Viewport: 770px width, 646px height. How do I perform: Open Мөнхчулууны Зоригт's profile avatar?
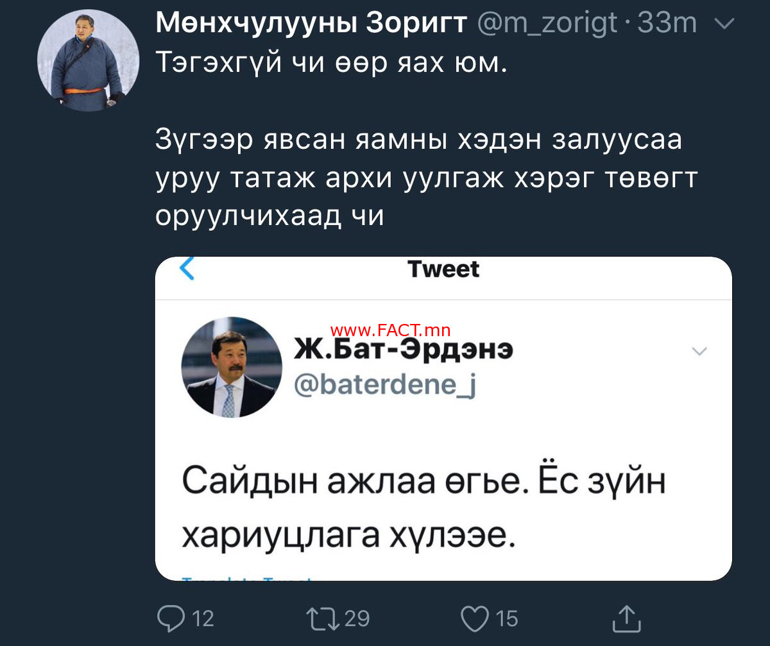pos(87,62)
